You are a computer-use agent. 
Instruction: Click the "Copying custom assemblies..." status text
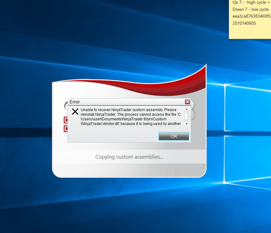[x=129, y=157]
